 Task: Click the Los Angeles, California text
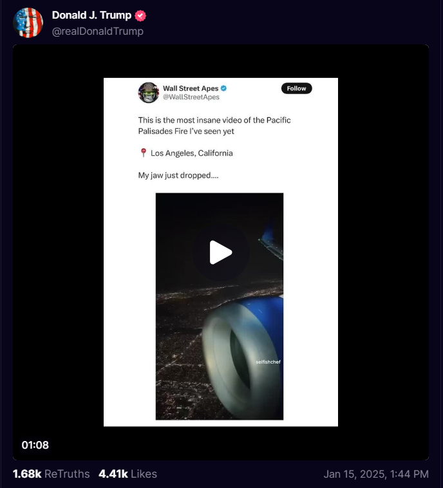click(191, 153)
